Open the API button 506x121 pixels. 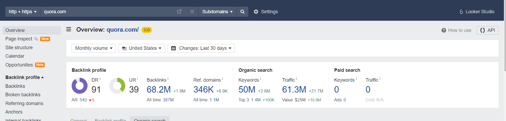487,30
